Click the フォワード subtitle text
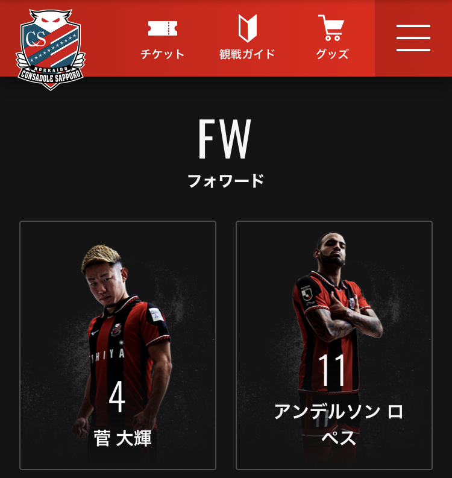The image size is (452, 478). click(225, 181)
